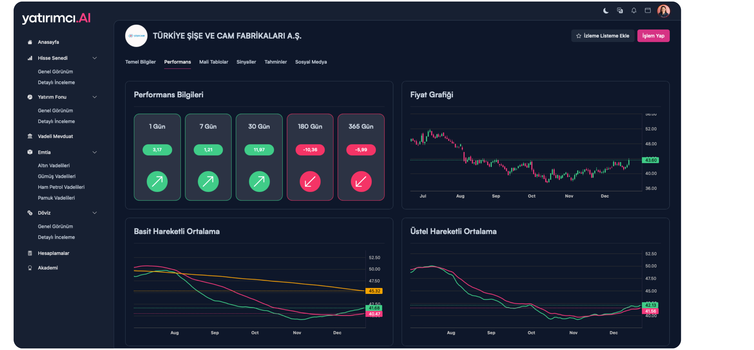Switch to the Temel Bilgiler tab
This screenshot has width=754, height=350.
click(141, 62)
